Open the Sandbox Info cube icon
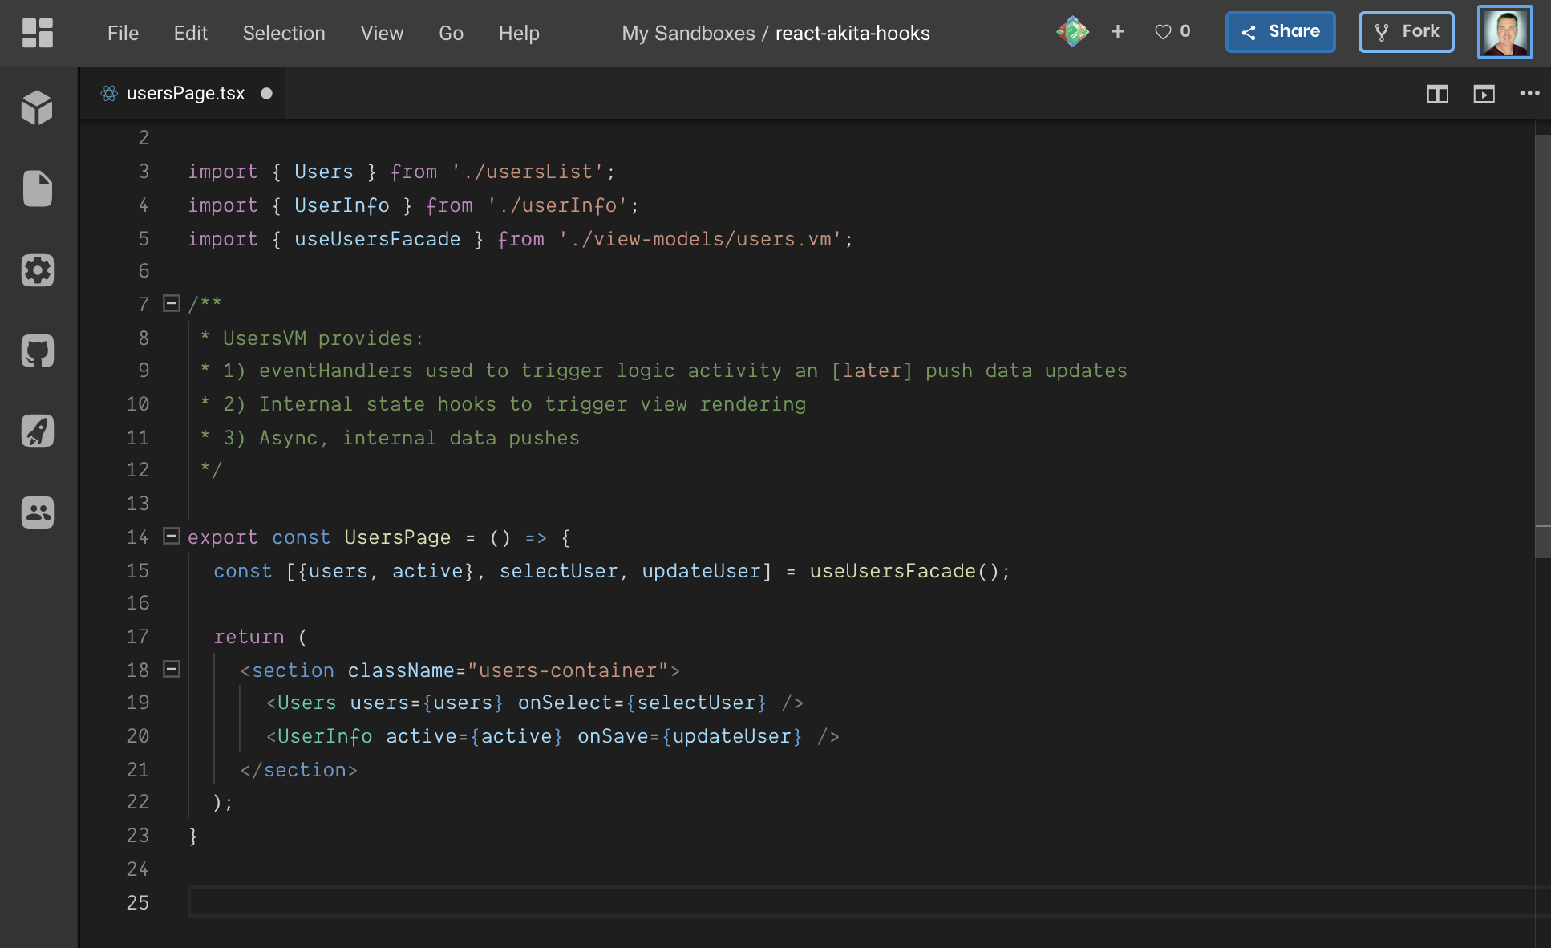This screenshot has width=1551, height=948. (38, 107)
